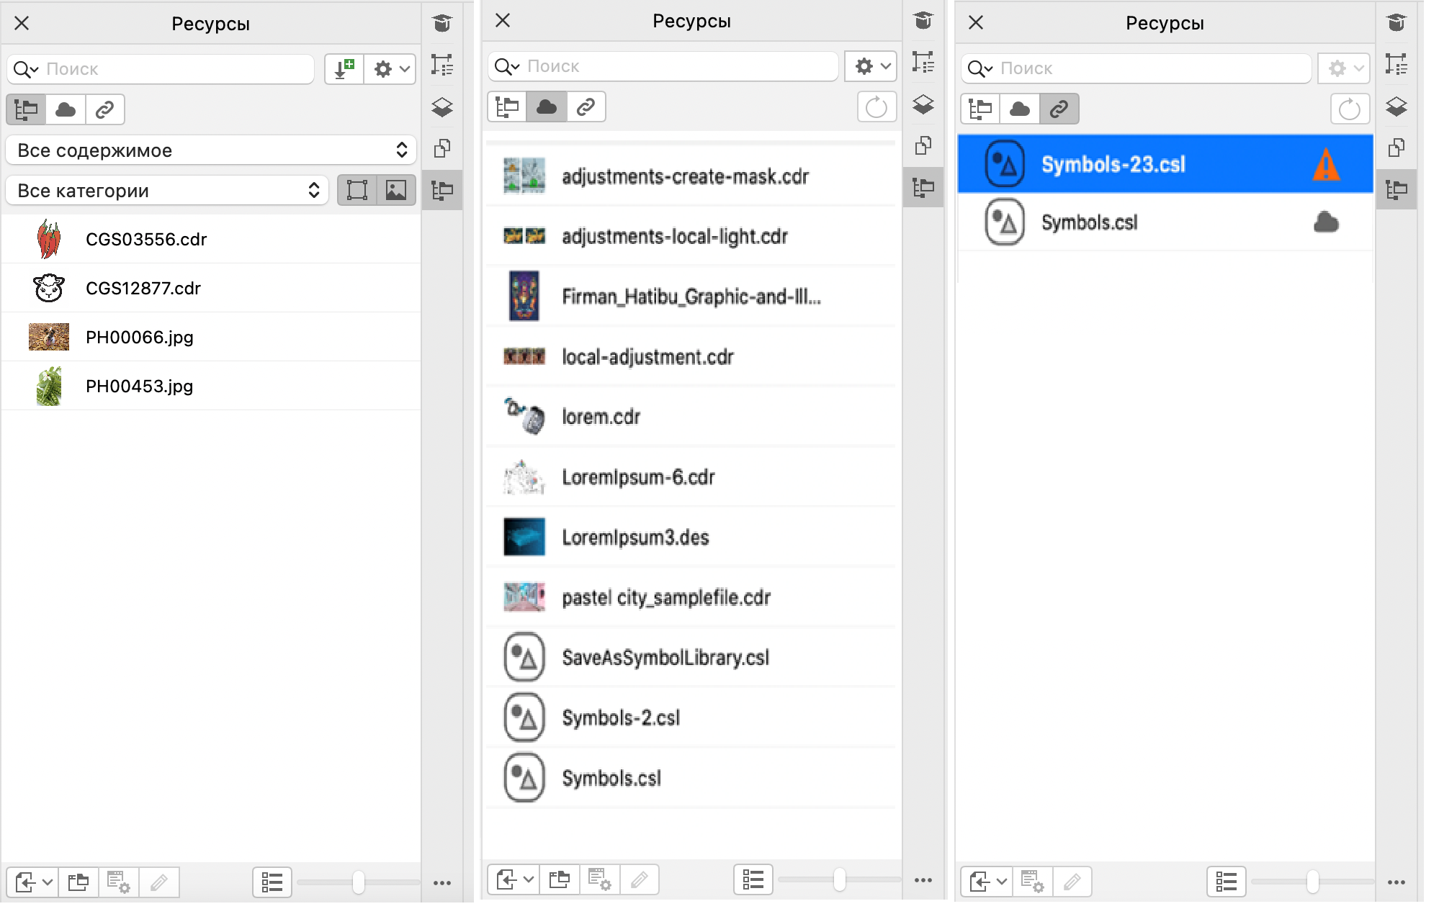Adjust thumbnail size slider in left panel
The height and width of the screenshot is (914, 1439).
click(x=358, y=882)
